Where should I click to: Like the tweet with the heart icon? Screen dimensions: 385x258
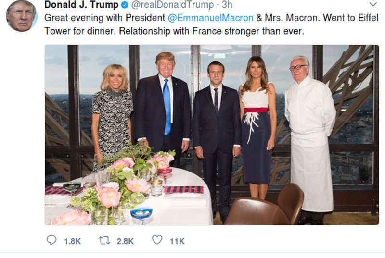click(157, 240)
